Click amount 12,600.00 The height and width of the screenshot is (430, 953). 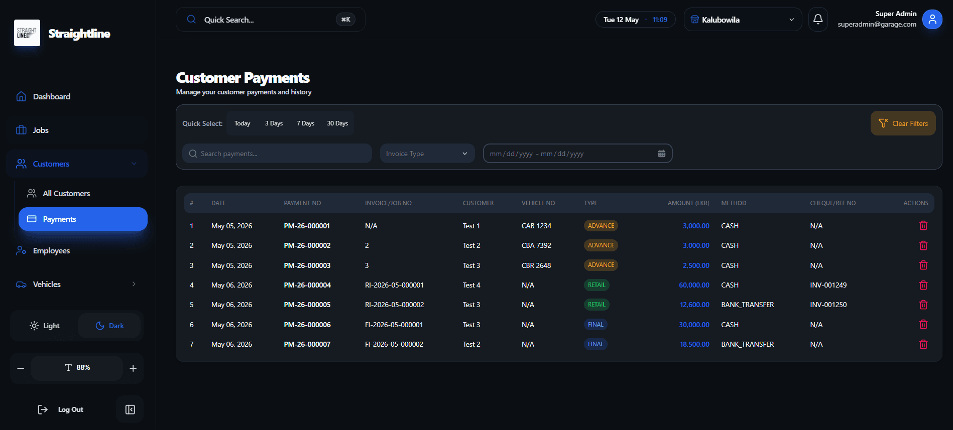(x=694, y=305)
